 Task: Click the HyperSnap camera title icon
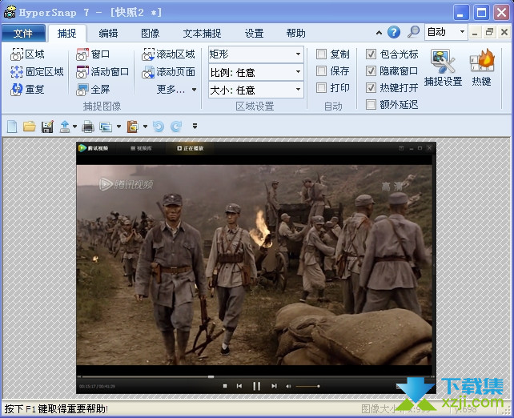10,12
